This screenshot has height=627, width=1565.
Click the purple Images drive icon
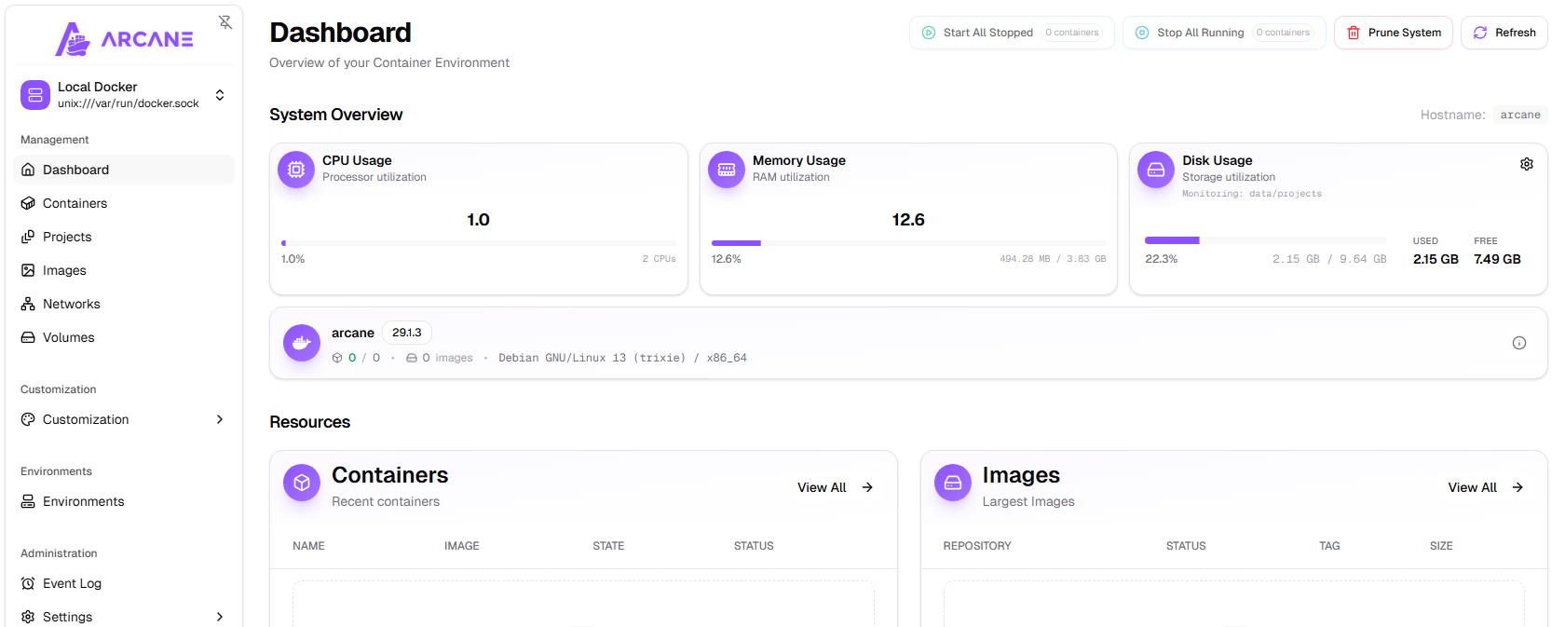click(x=952, y=483)
